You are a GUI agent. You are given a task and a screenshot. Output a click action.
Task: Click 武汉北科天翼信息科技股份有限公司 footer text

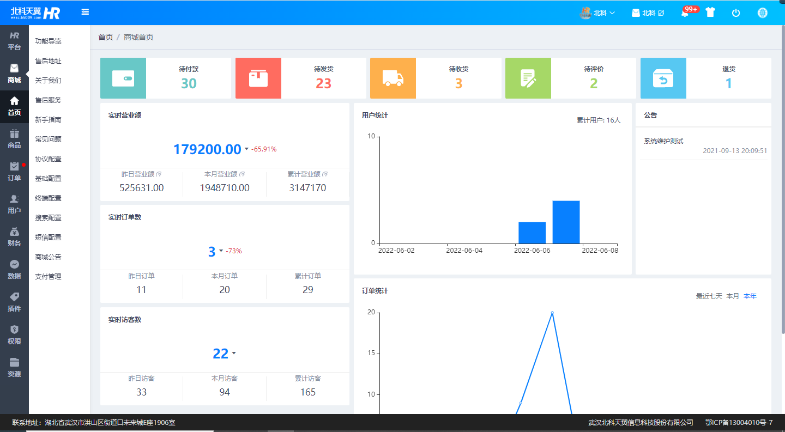click(x=641, y=422)
